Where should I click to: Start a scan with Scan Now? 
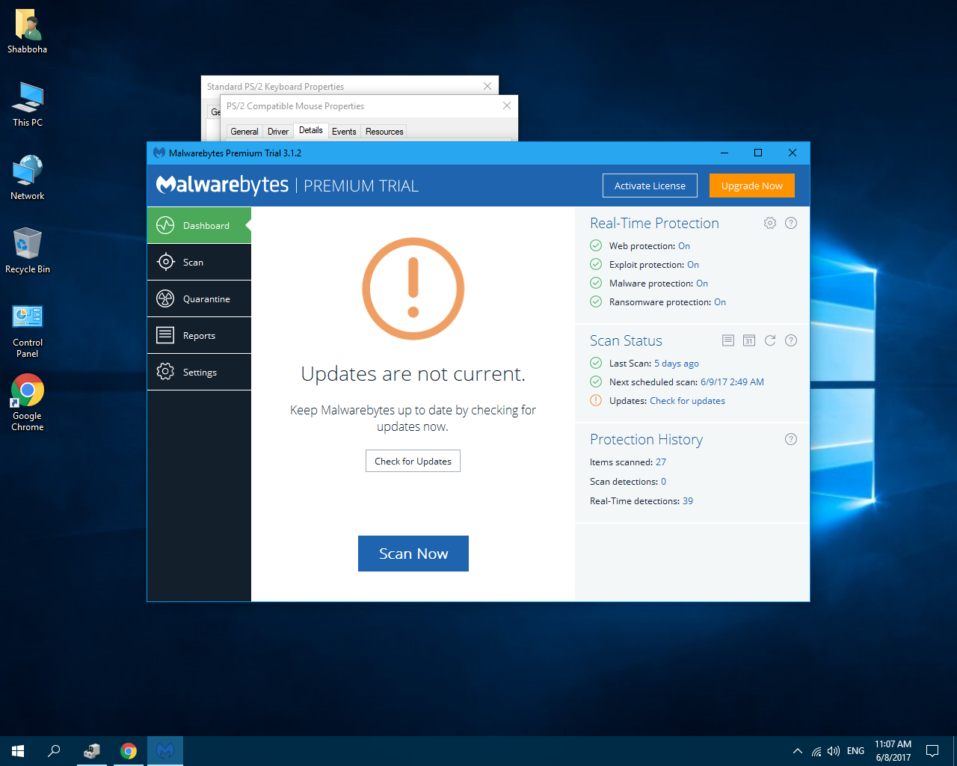point(413,554)
